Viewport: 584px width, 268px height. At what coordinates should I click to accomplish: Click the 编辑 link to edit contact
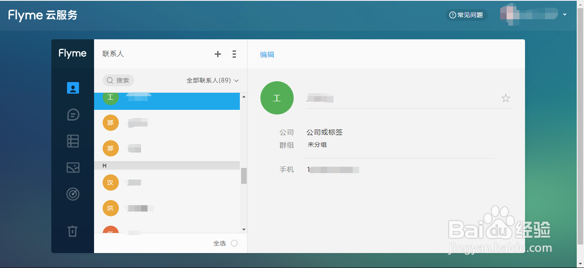tap(267, 54)
